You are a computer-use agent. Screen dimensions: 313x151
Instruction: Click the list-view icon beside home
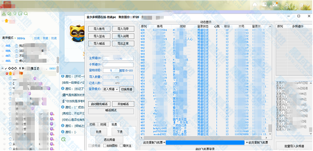coord(264,5)
